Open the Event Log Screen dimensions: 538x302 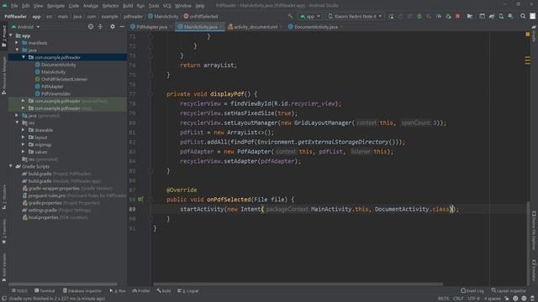pos(472,291)
